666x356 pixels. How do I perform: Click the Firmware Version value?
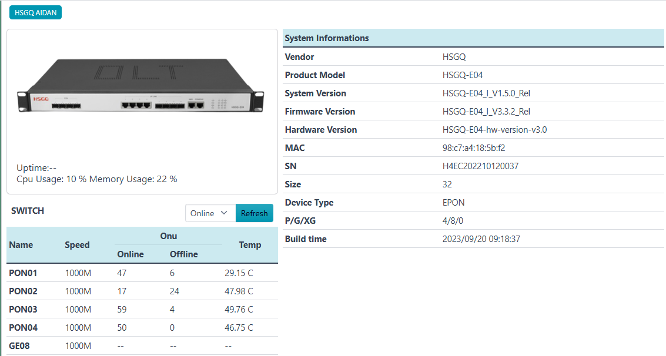pos(486,112)
